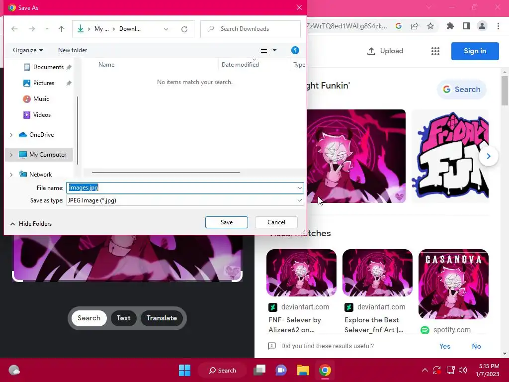Click Upload in Google Lens

point(385,51)
